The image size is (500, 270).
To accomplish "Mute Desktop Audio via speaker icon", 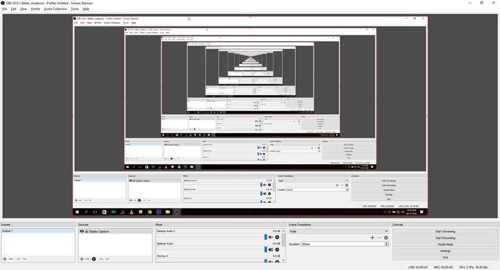I will (271, 249).
